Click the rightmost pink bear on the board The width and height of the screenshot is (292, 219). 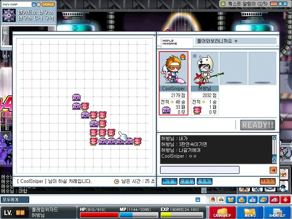tap(138, 141)
